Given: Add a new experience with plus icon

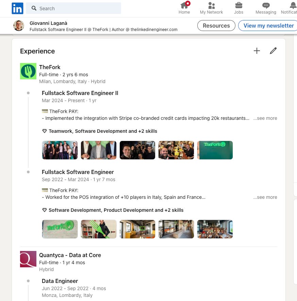Looking at the screenshot, I should coord(257,51).
